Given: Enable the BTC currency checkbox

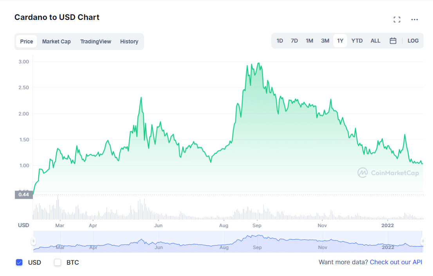Looking at the screenshot, I should [58, 262].
